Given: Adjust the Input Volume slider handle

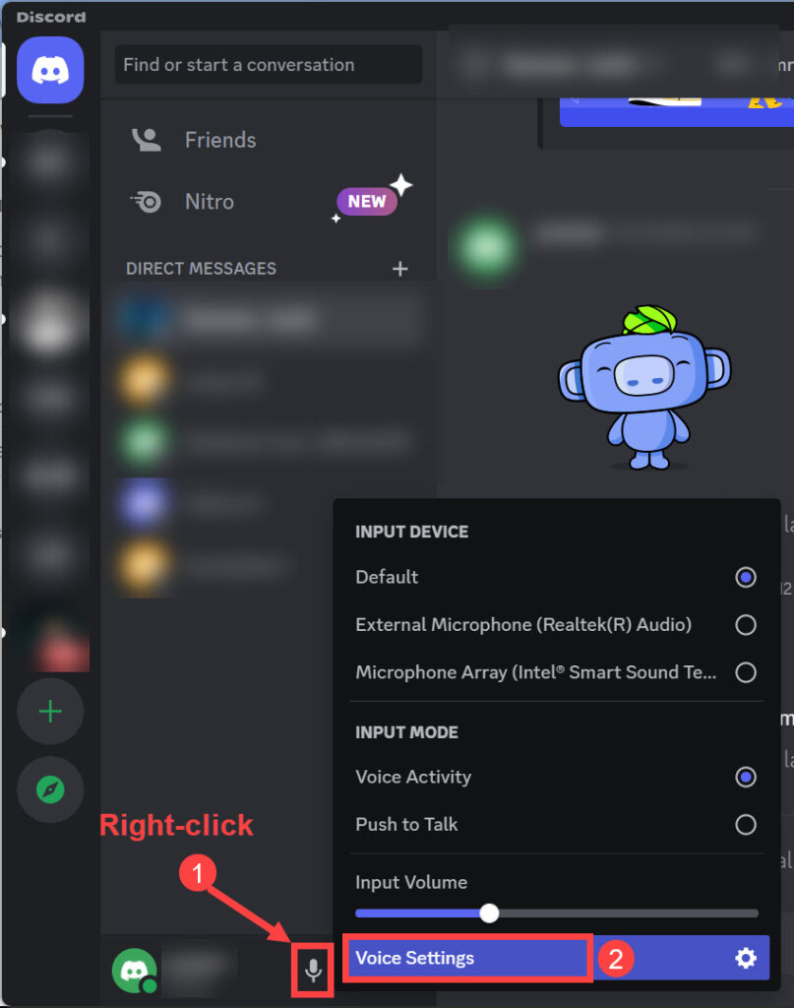Looking at the screenshot, I should [490, 913].
